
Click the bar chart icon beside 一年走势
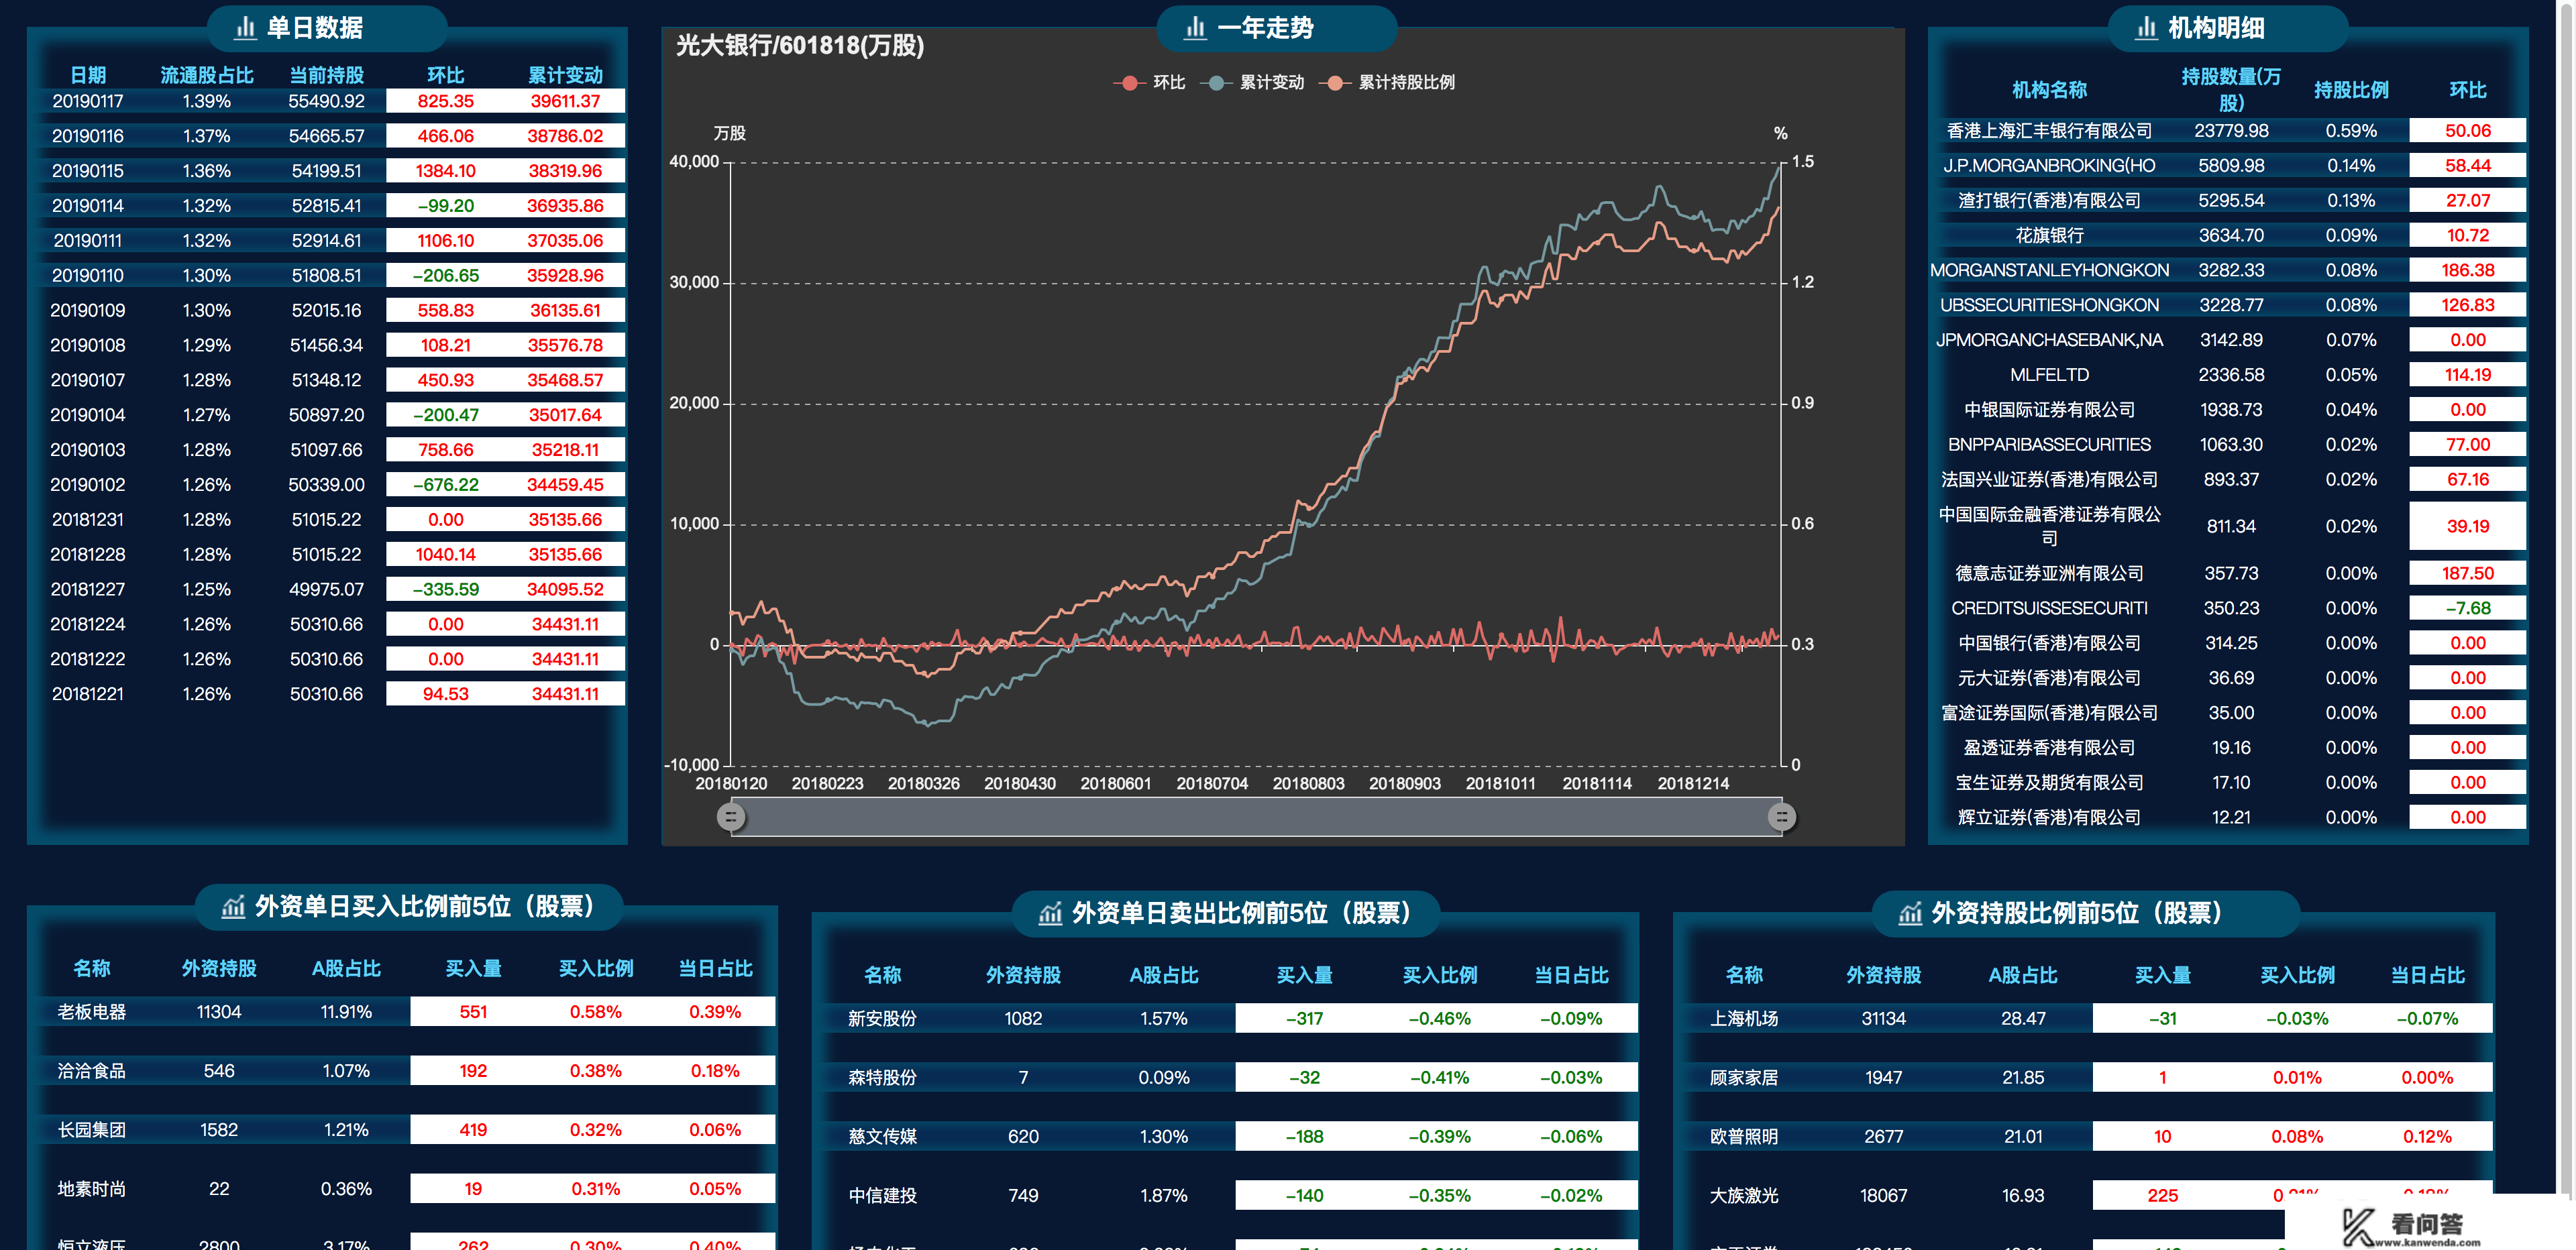pos(1195,28)
